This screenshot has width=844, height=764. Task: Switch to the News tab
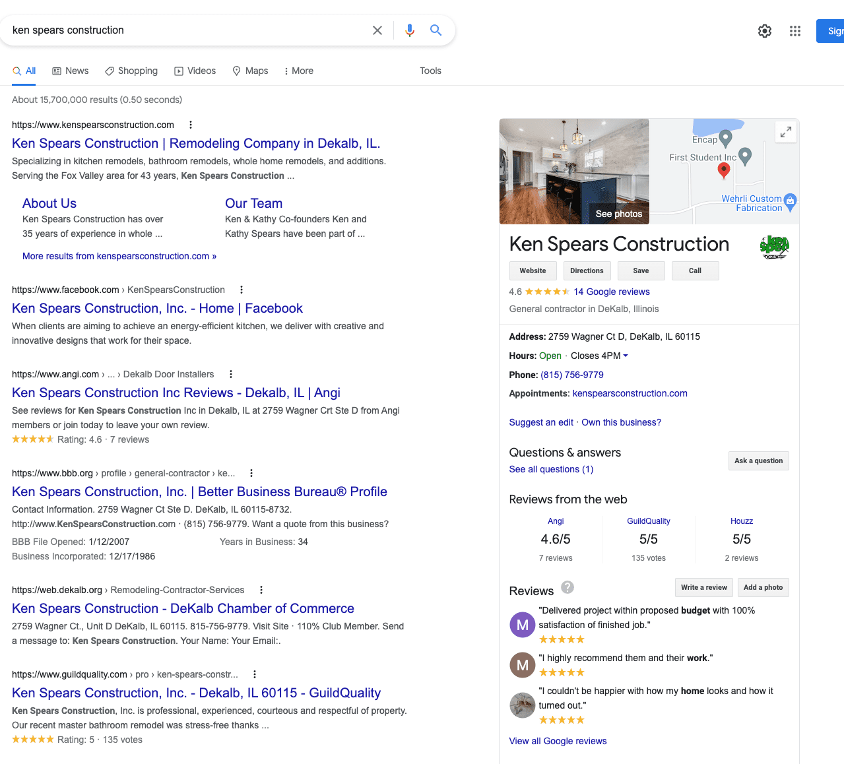point(70,71)
